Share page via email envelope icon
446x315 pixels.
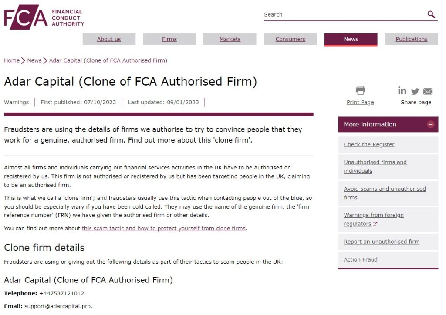click(x=428, y=91)
